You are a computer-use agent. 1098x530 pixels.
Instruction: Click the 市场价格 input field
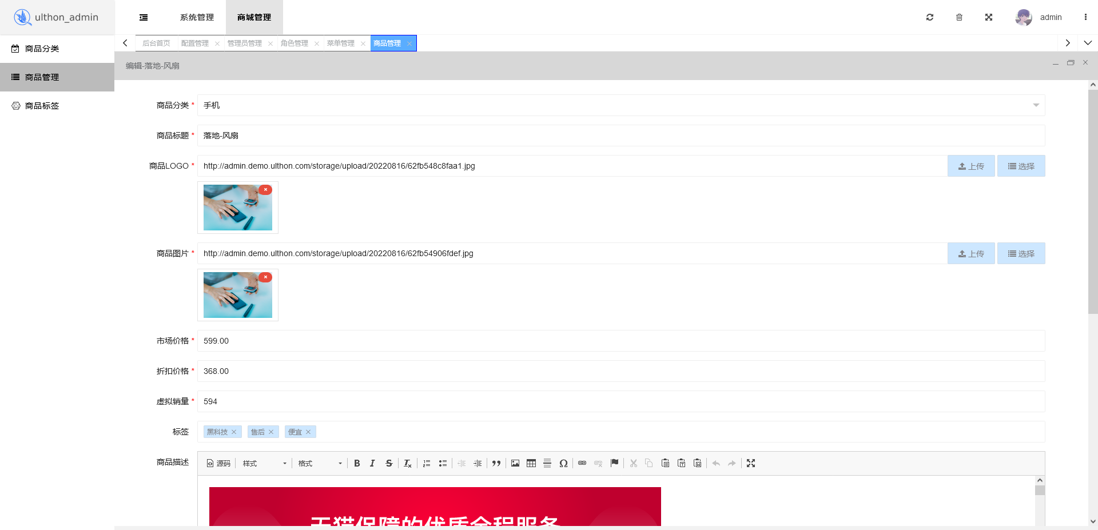621,341
